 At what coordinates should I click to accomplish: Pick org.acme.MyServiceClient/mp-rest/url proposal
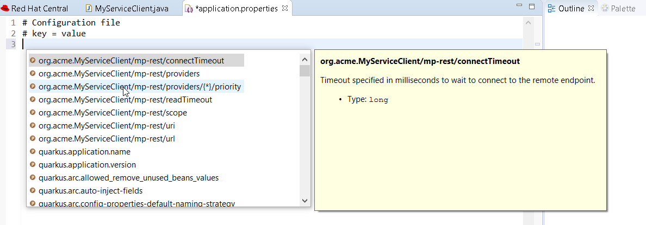(136, 139)
